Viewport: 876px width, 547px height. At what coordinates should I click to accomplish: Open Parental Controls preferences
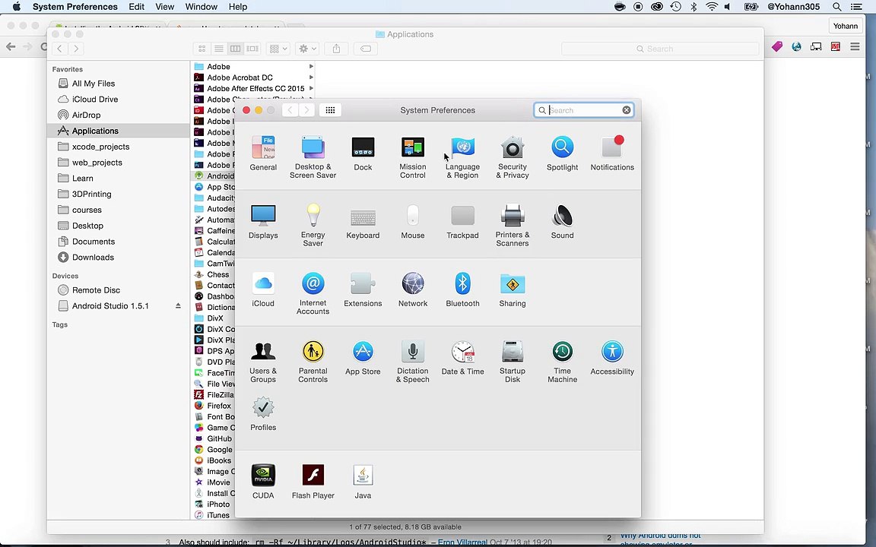click(313, 361)
